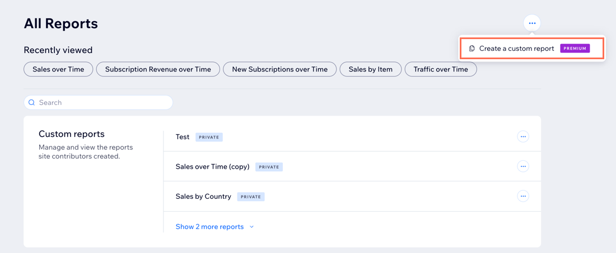Click into the Search reports field
The image size is (616, 253).
point(98,103)
